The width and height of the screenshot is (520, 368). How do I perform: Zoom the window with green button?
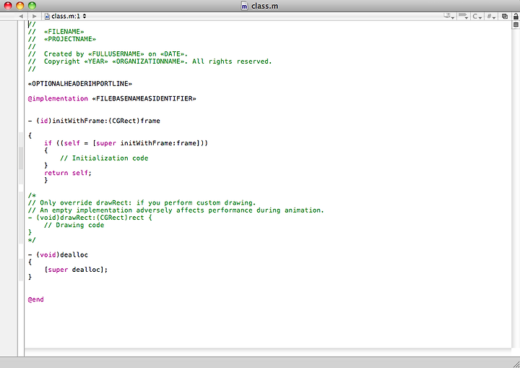32,5
